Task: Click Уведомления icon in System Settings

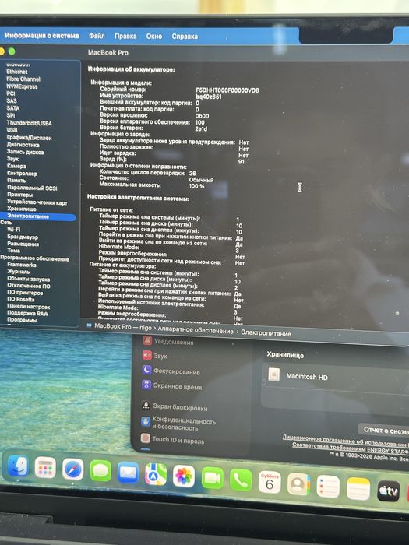Action: (147, 340)
